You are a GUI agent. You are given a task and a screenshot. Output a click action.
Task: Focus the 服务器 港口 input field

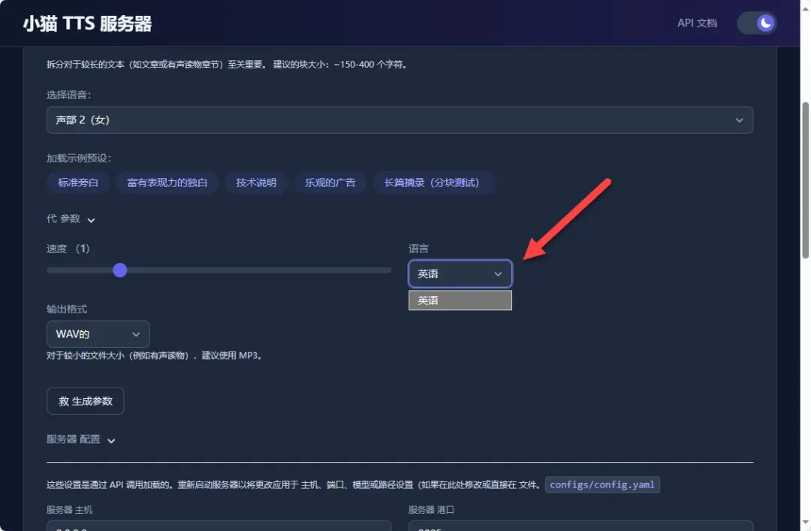[x=580, y=526]
